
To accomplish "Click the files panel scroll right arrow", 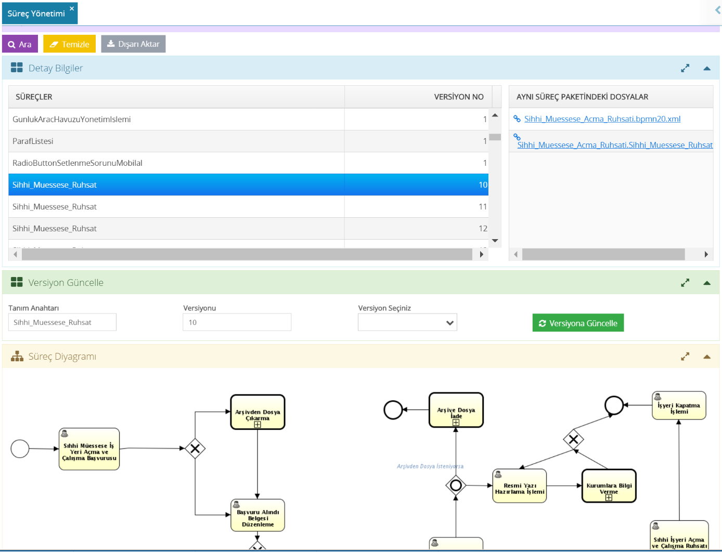I will point(706,254).
